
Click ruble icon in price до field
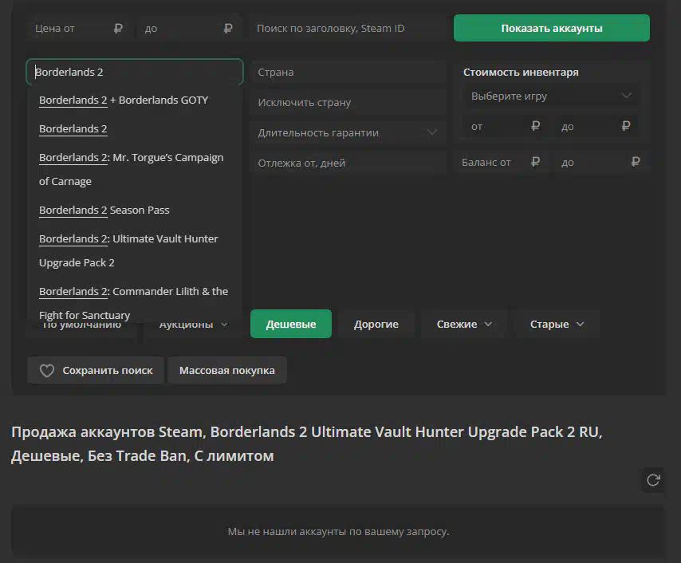pos(228,29)
